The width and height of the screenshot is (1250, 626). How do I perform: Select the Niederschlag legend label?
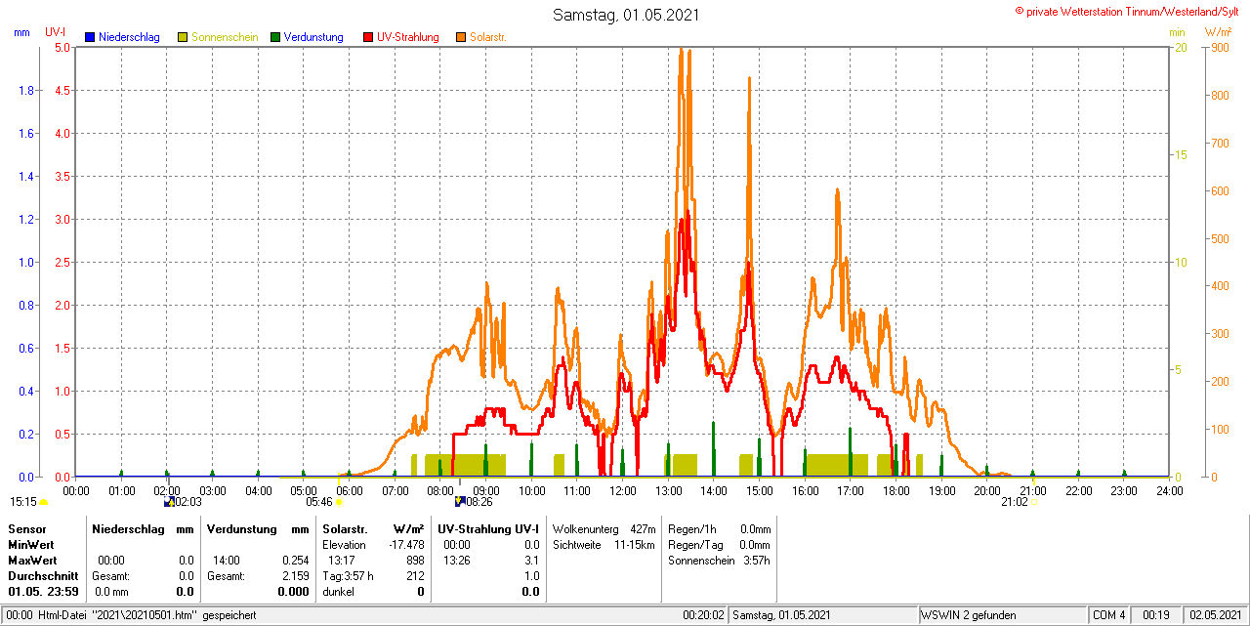[x=131, y=37]
